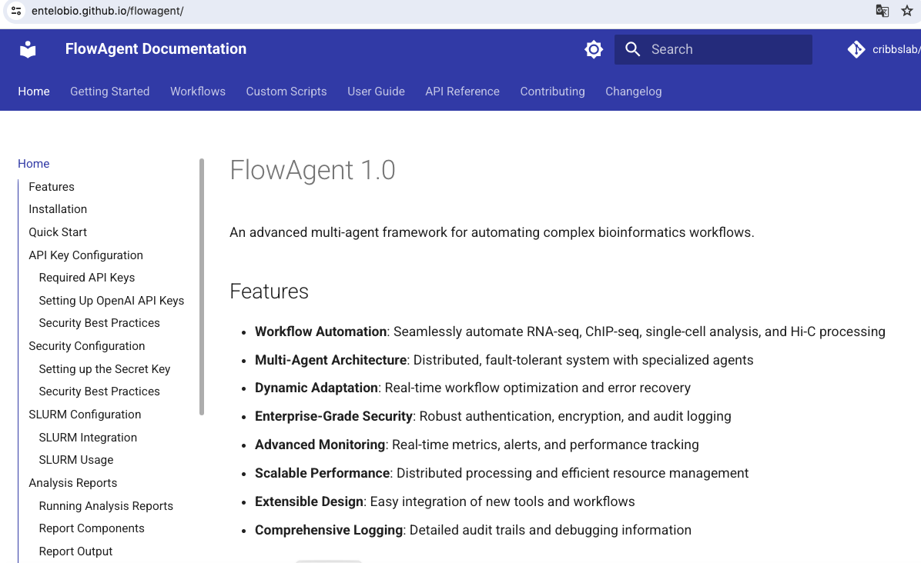Viewport: 921px width, 563px height.
Task: Select the Report Components sidebar entry
Action: pyautogui.click(x=91, y=528)
